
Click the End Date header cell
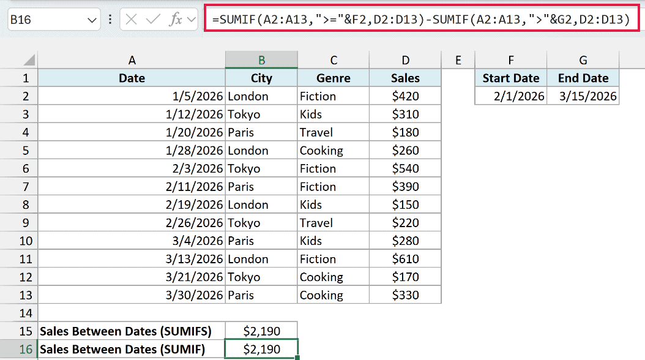coord(583,78)
